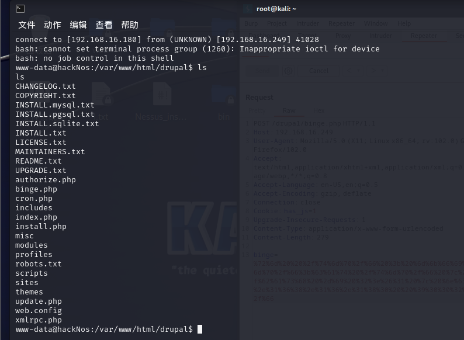The image size is (464, 340).
Task: Click UPGRADE.txt in the terminal listing
Action: click(x=41, y=171)
